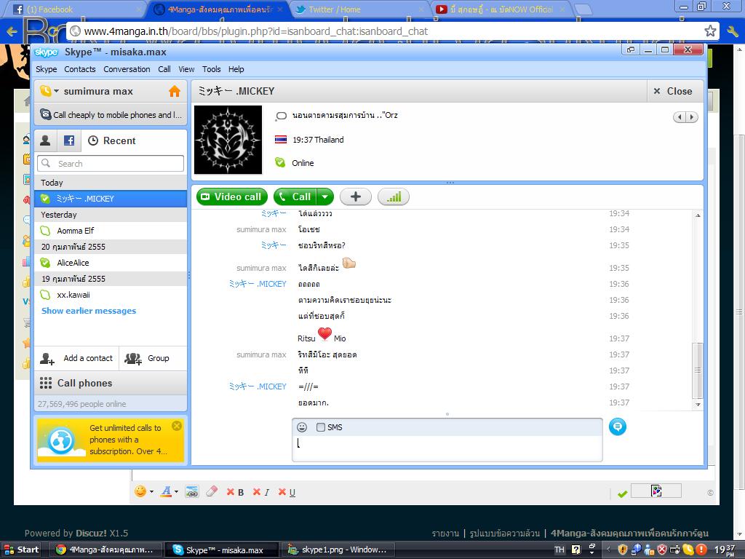Click the next mood message arrow
745x559 pixels.
692,117
